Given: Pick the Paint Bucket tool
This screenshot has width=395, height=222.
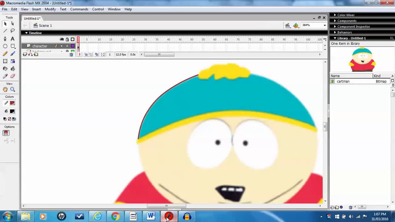Looking at the screenshot, I should click(13, 69).
